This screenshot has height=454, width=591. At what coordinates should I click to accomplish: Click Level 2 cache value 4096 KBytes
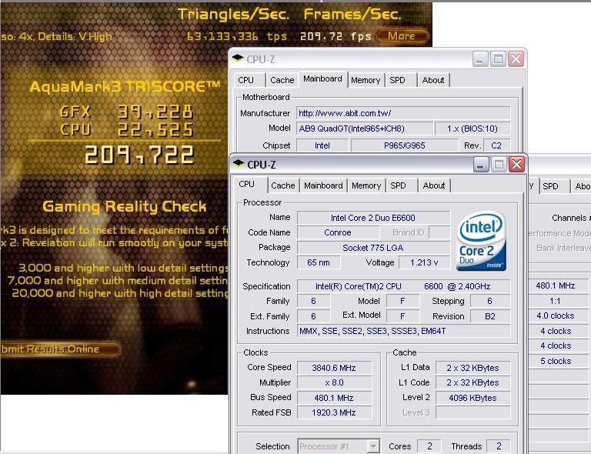[x=472, y=398]
